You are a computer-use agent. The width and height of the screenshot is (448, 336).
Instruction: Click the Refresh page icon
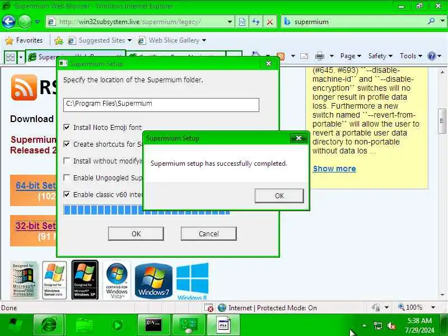256,22
